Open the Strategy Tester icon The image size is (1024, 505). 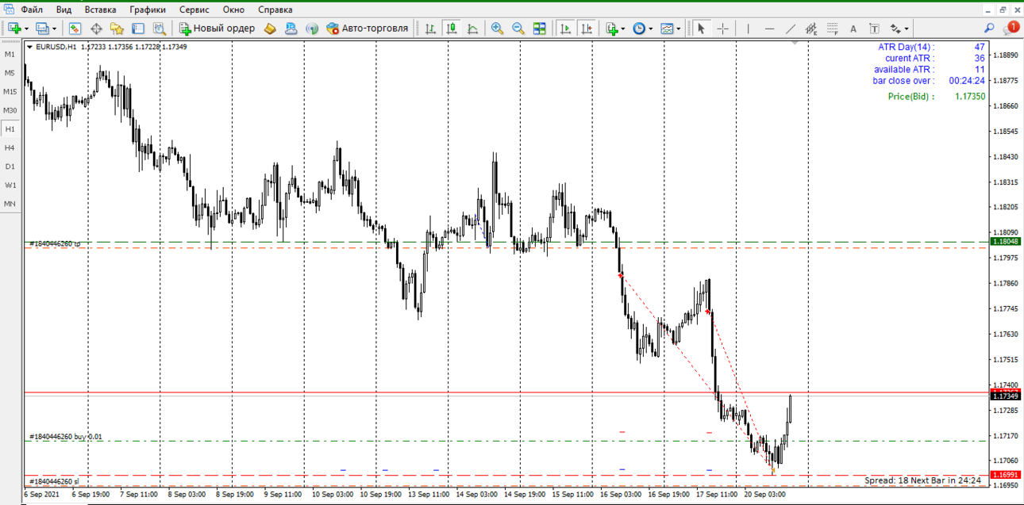pyautogui.click(x=160, y=29)
